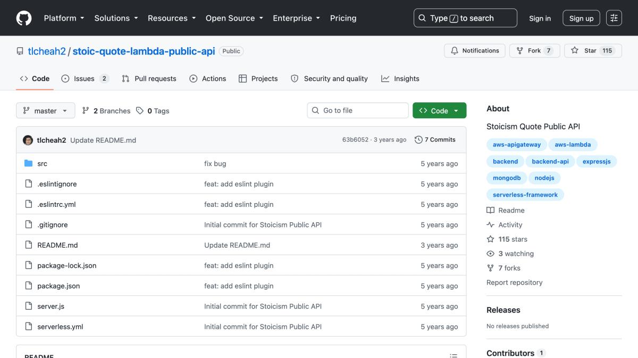
Task: Click the Sign up button
Action: click(x=581, y=18)
